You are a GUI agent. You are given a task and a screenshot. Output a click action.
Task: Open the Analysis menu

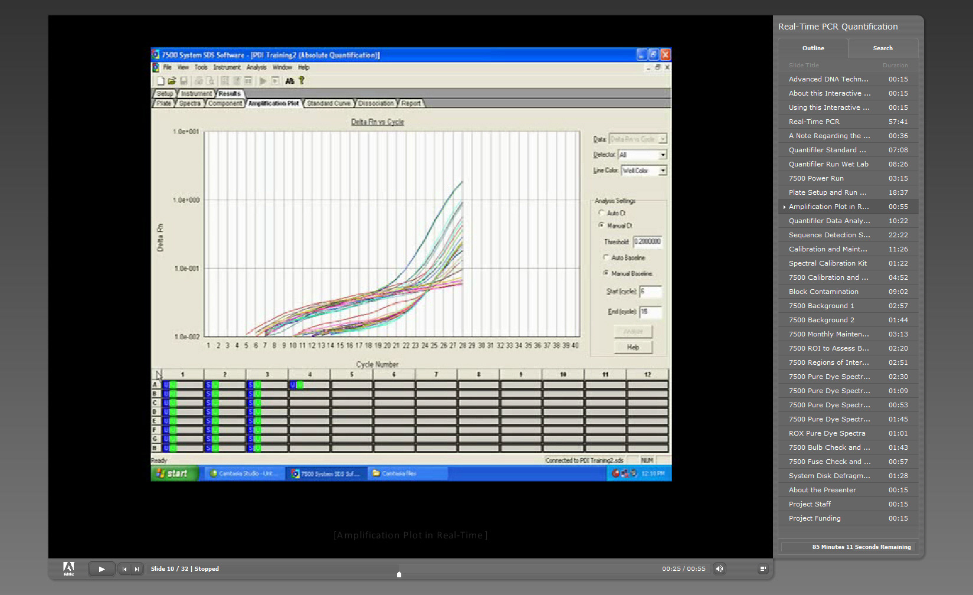pos(256,67)
